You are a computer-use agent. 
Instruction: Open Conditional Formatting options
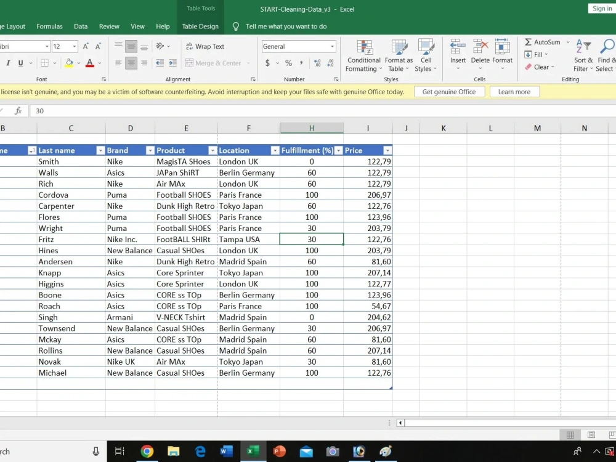click(x=363, y=56)
